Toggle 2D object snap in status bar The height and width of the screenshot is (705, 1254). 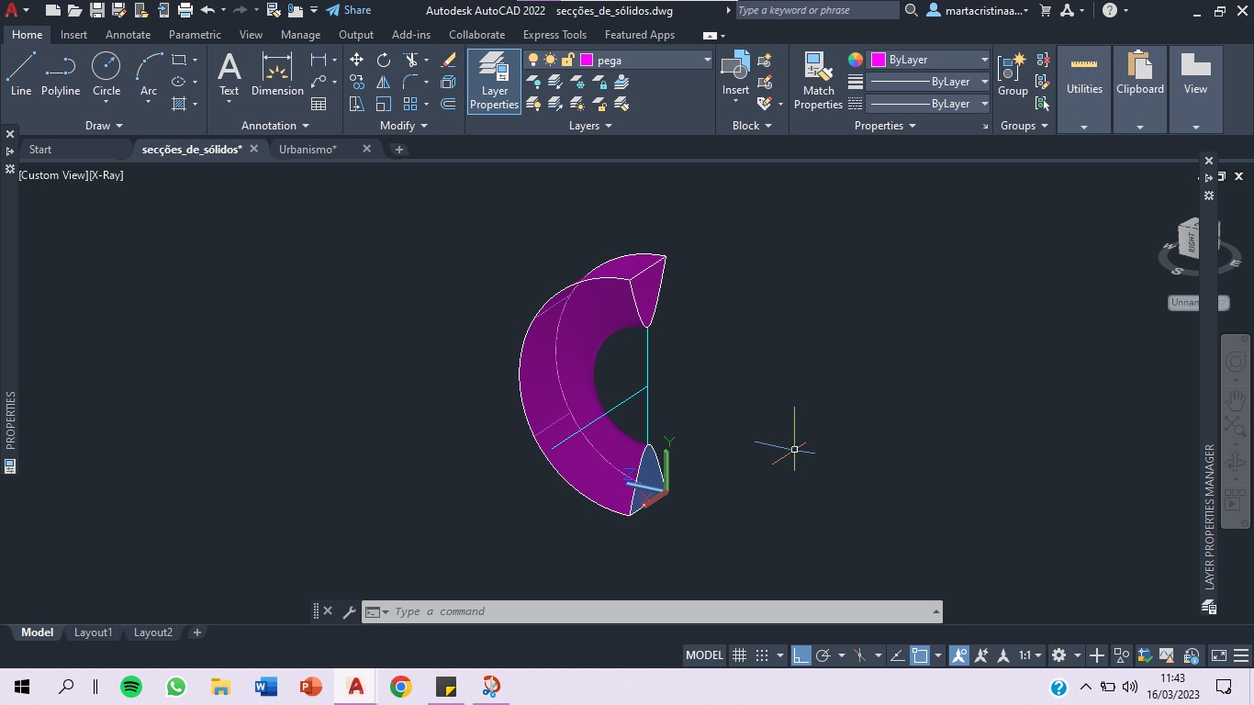[x=919, y=655]
